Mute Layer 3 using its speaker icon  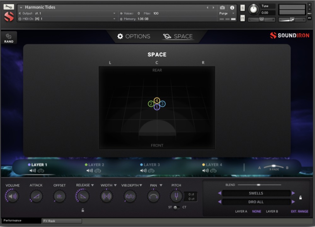click(x=143, y=171)
